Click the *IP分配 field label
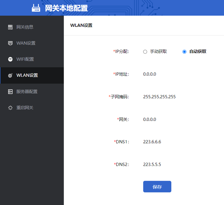Screen dimensions: 224x205 tap(121, 51)
